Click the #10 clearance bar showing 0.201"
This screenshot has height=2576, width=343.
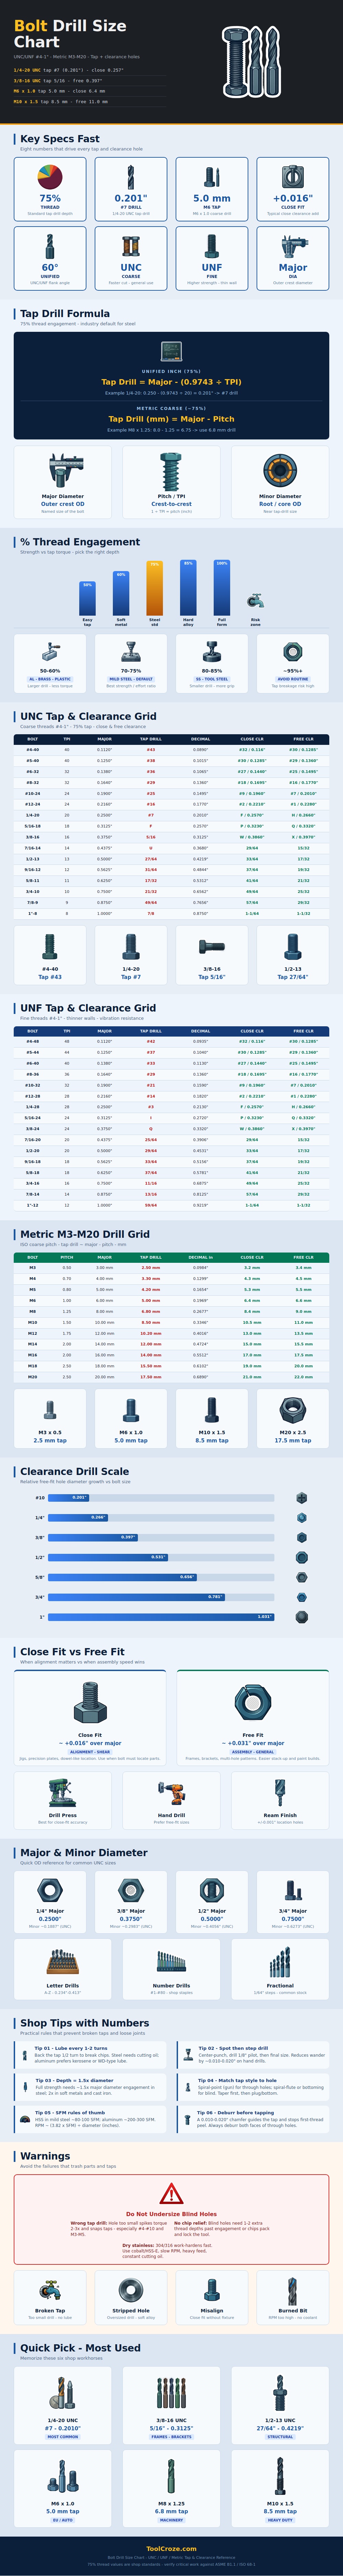(68, 1498)
